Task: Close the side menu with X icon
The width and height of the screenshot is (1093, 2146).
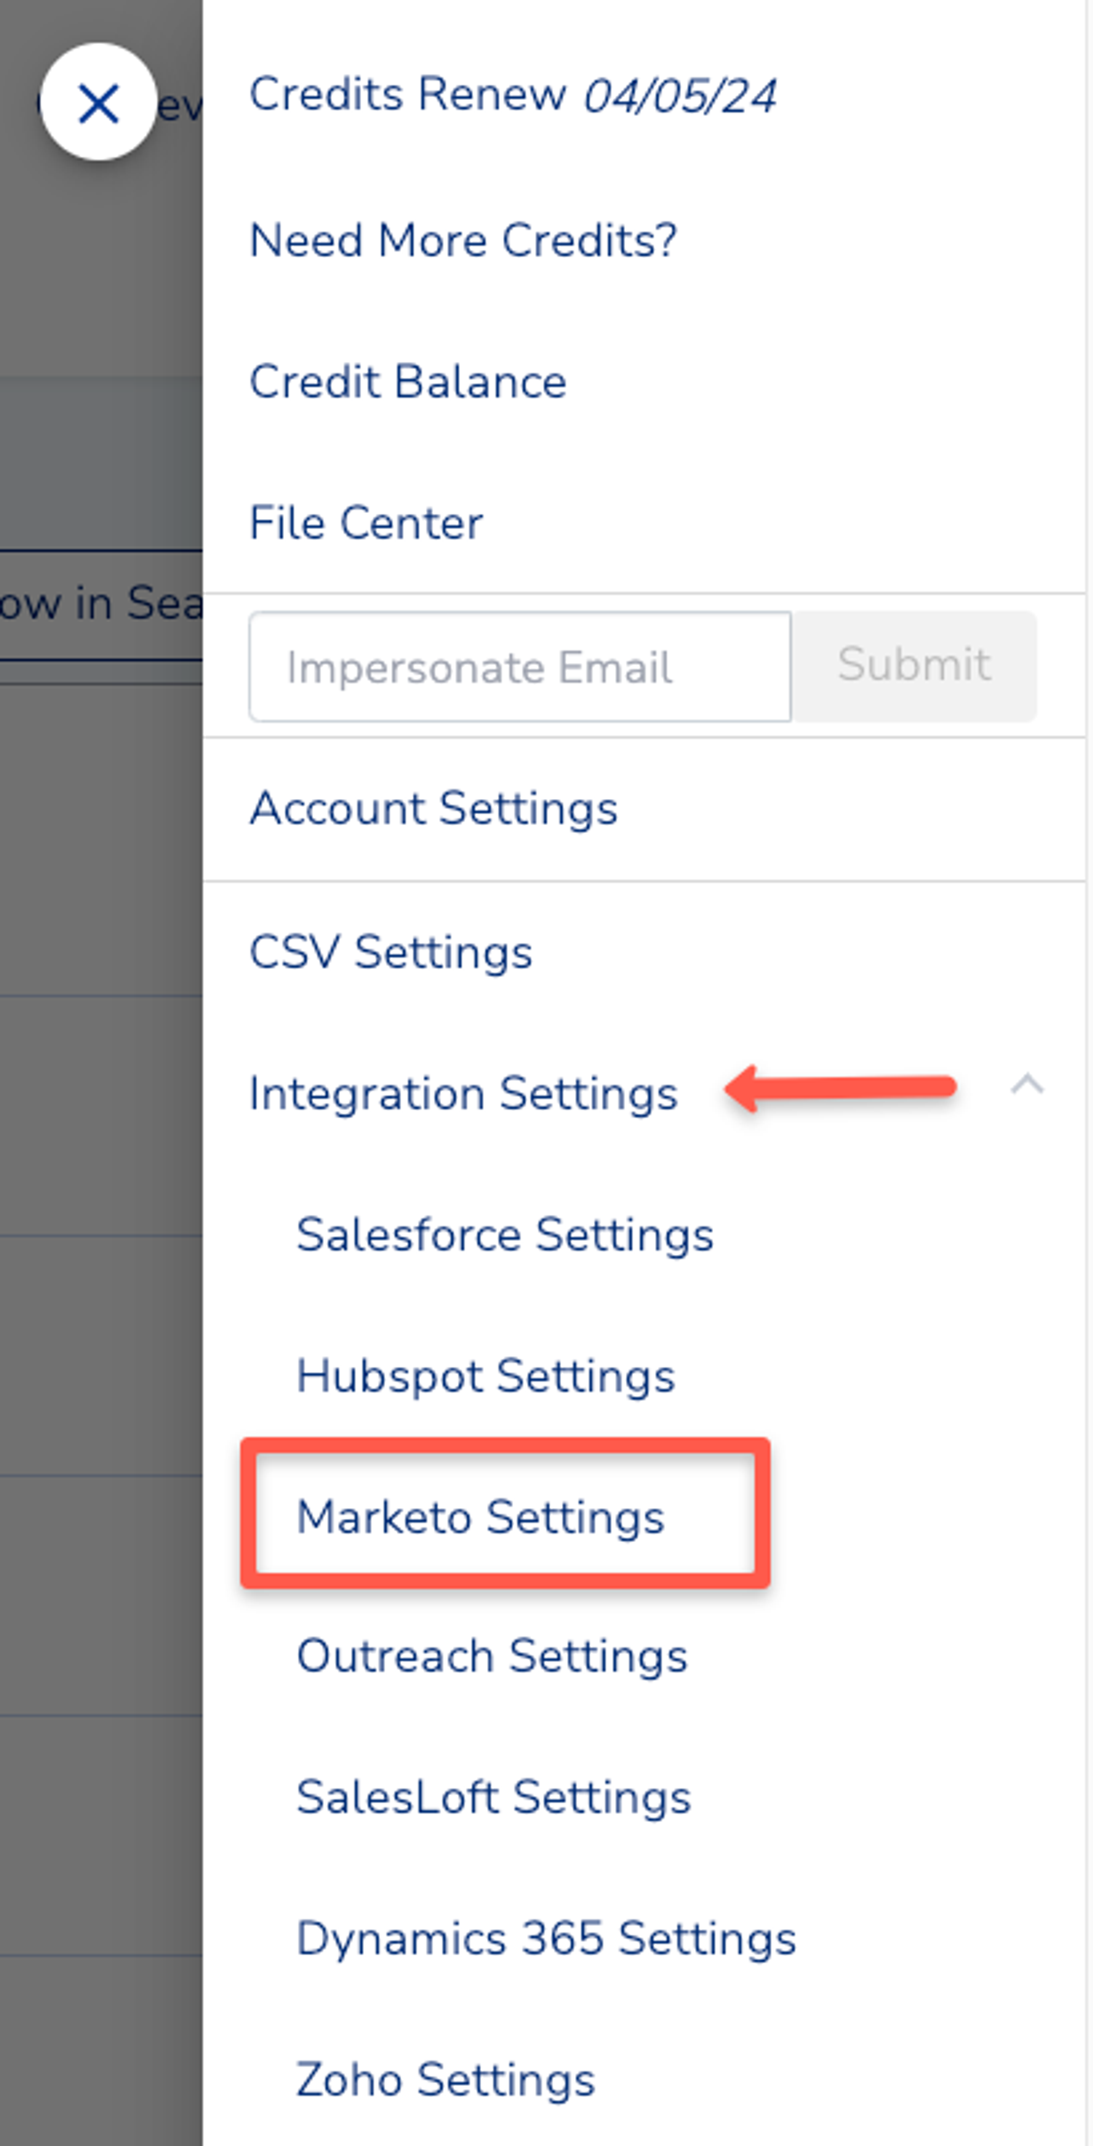Action: [98, 103]
